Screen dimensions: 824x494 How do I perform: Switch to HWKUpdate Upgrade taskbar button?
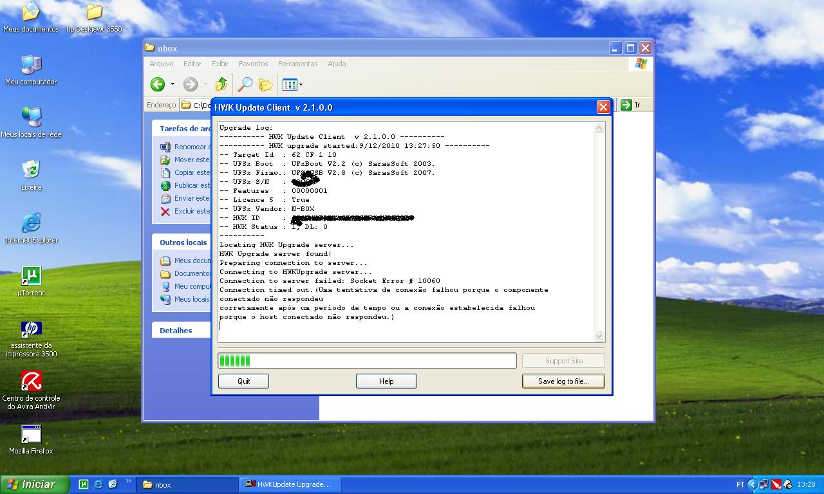pyautogui.click(x=290, y=484)
